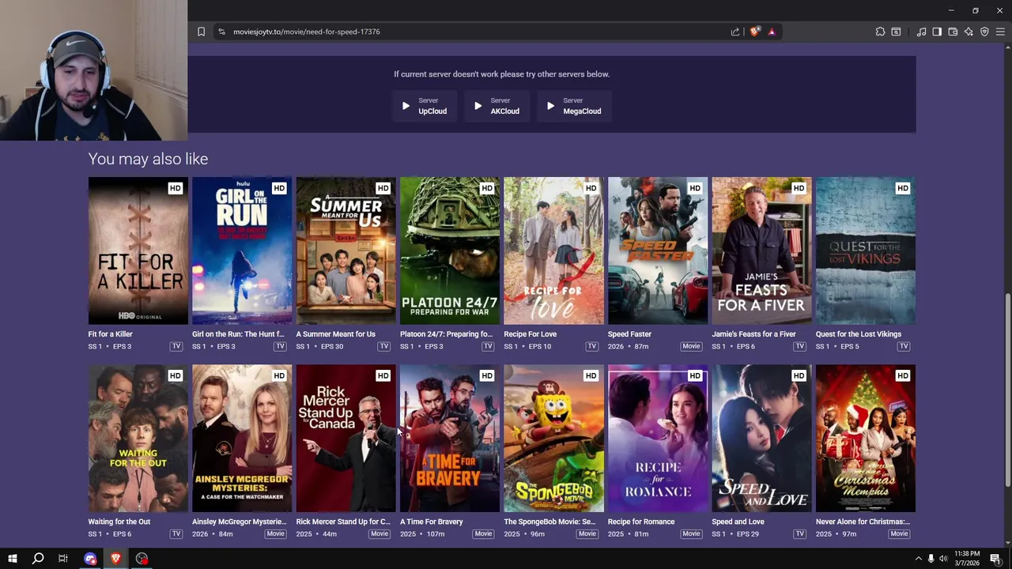Click 'Girl on the Run: The Hunt f...' title
The width and height of the screenshot is (1012, 569).
tap(238, 334)
